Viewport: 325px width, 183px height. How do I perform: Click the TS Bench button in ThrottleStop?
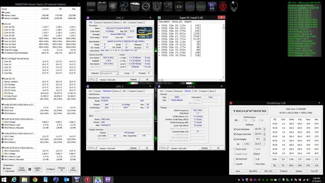[283, 171]
